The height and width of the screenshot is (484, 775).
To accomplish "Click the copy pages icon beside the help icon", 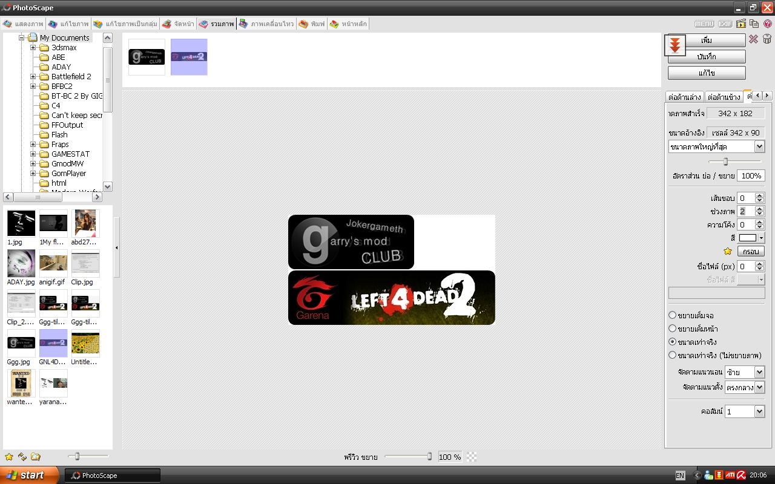I will [754, 24].
